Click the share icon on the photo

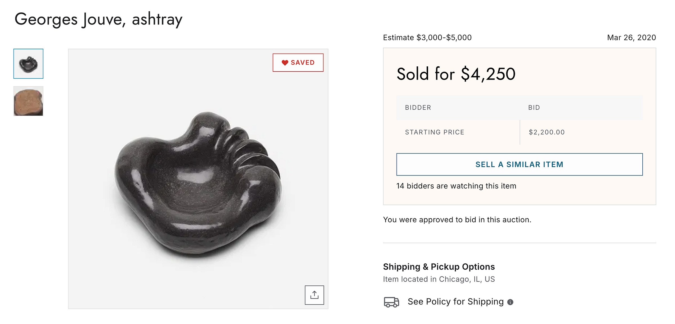(314, 295)
